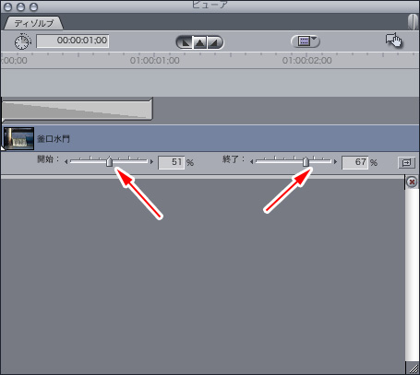Decrease 終了 value with left arrow
This screenshot has height=375, width=420.
pos(251,161)
